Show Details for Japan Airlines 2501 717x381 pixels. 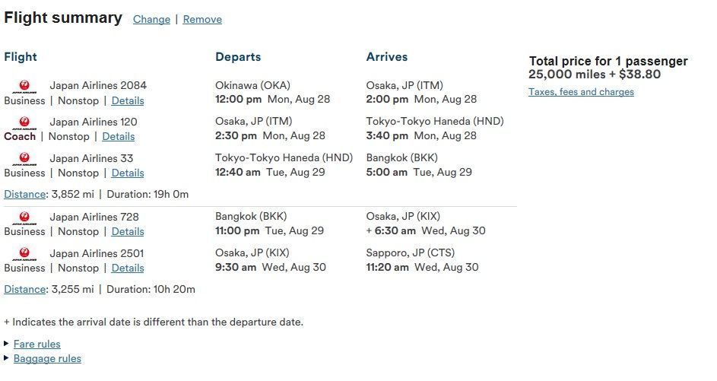128,268
